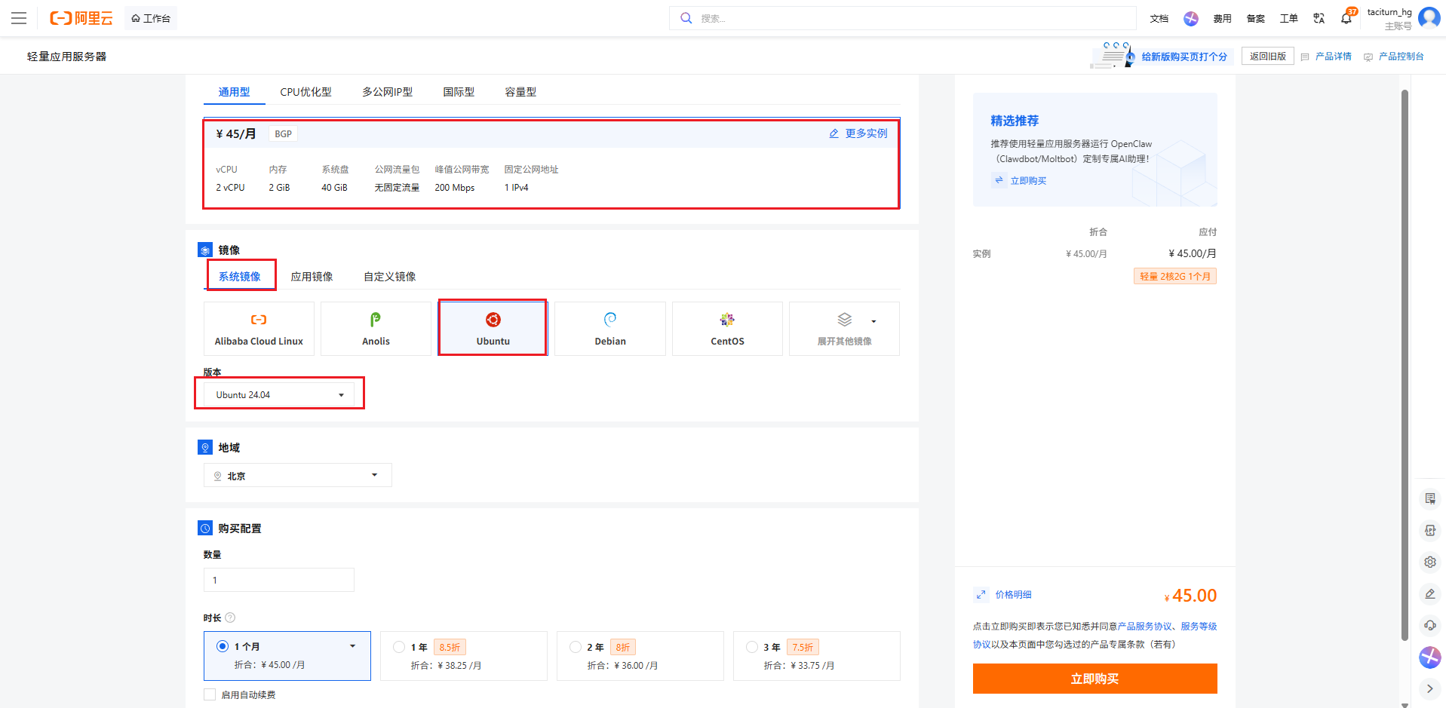Select the Anolis image tile
1446x708 pixels.
(x=376, y=329)
